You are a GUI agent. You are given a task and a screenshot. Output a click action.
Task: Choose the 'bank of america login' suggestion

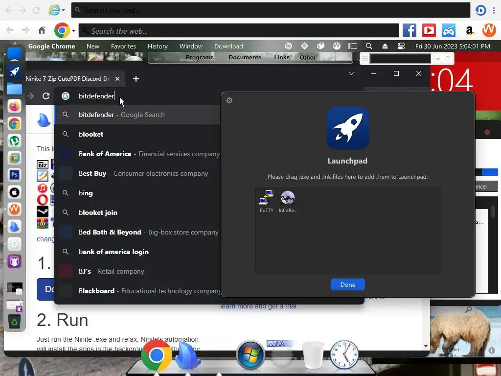coord(137,252)
